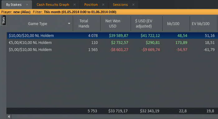
Task: Click the left scroll arrow at bottom
Action: [x=9, y=117]
